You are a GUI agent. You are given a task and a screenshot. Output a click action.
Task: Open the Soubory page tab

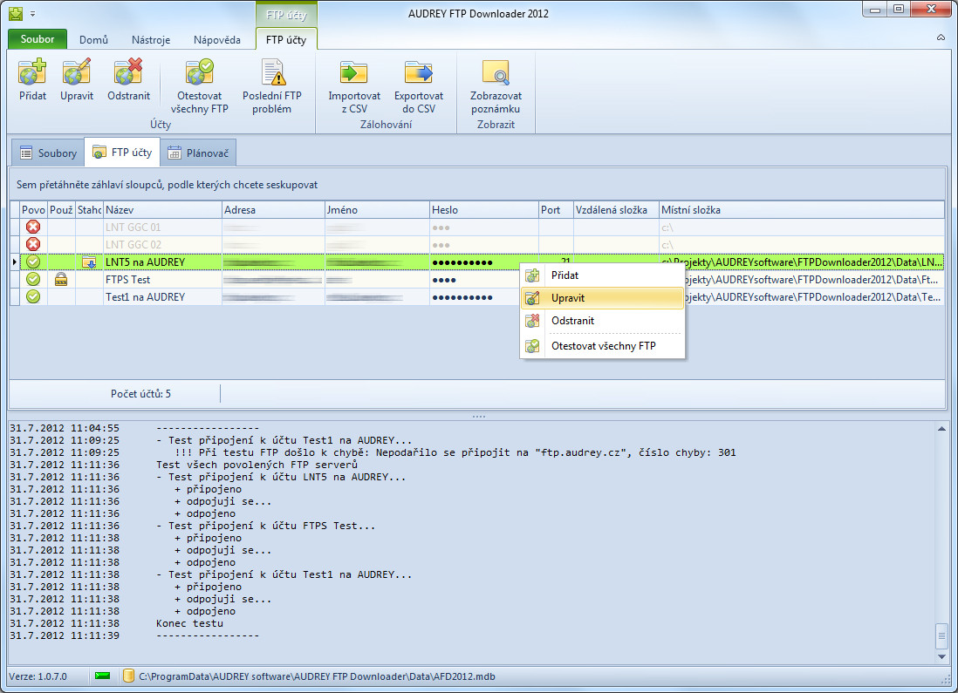pyautogui.click(x=49, y=153)
